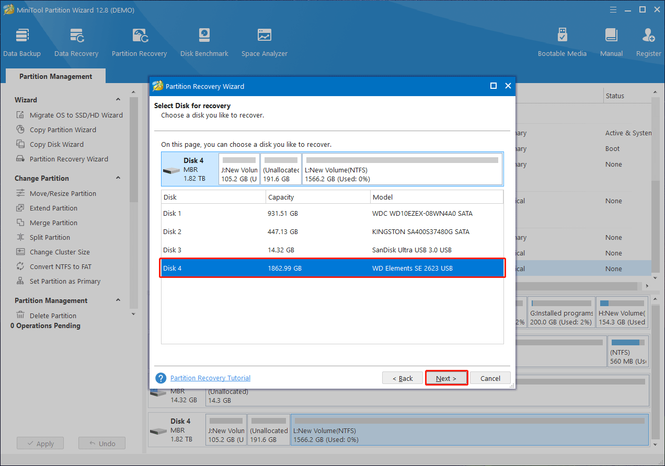Image resolution: width=665 pixels, height=466 pixels.
Task: Start the Disk Benchmark tool
Action: [204, 42]
